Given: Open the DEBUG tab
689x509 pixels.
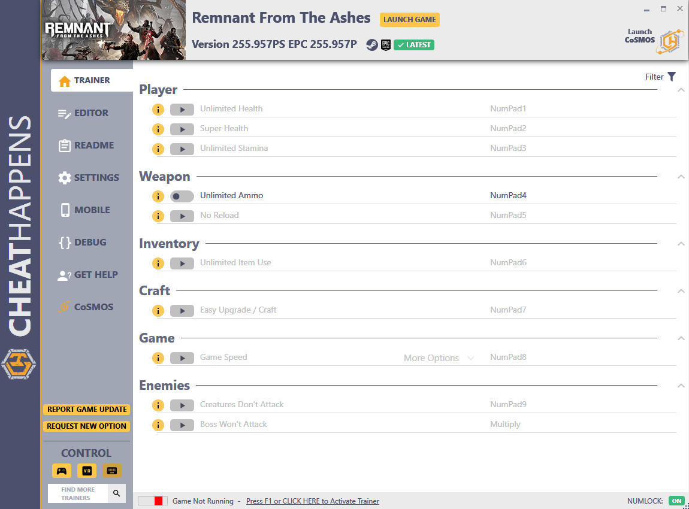Looking at the screenshot, I should point(83,243).
